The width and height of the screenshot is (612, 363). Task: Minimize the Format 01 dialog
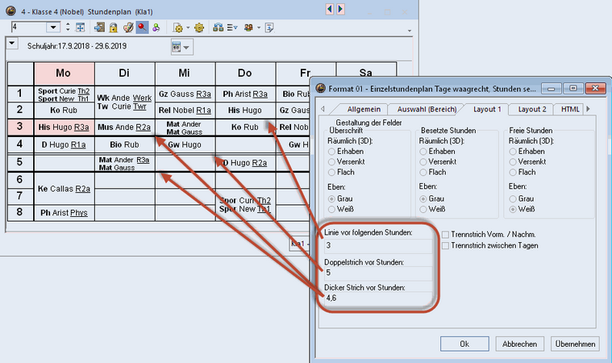pyautogui.click(x=551, y=88)
